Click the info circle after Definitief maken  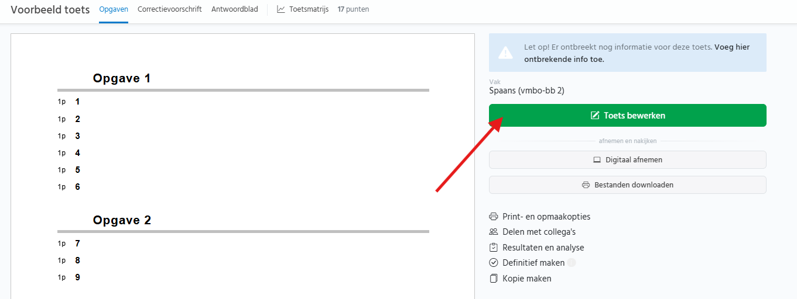point(572,263)
